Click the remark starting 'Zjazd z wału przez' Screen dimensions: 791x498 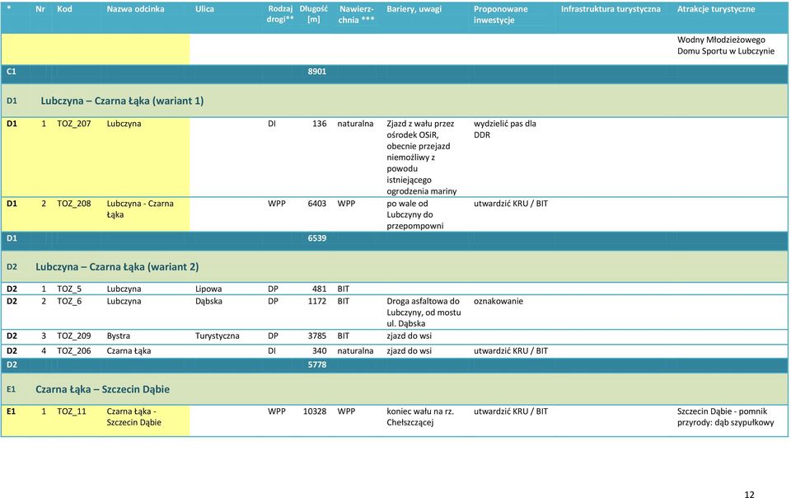click(x=422, y=157)
